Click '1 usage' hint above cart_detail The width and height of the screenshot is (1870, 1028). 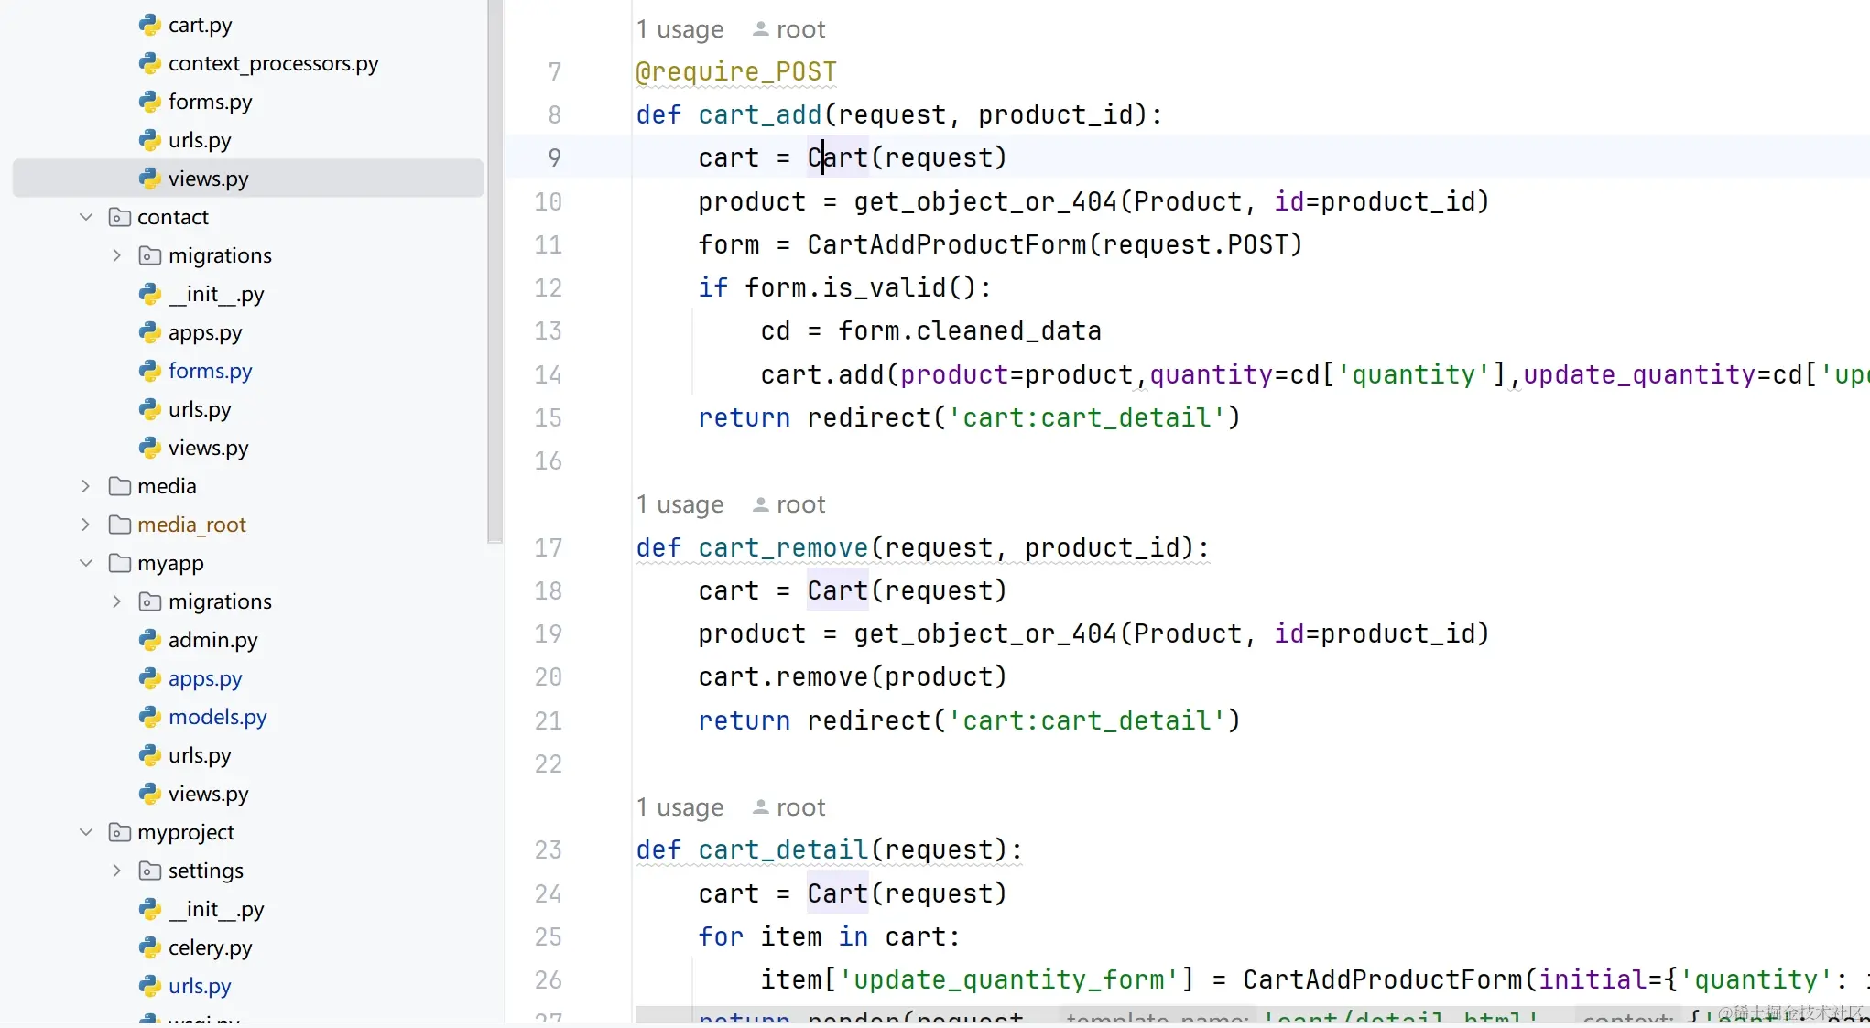click(x=680, y=807)
